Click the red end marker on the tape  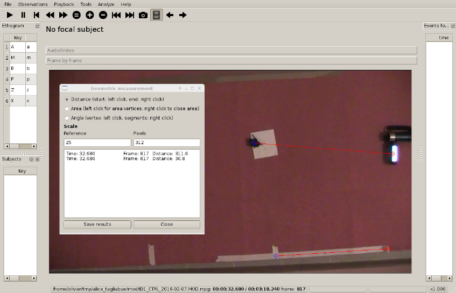coord(388,249)
